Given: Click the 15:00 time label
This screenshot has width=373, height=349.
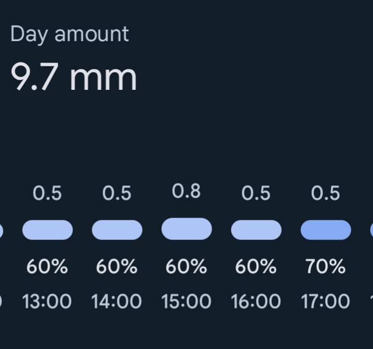Looking at the screenshot, I should point(186,301).
